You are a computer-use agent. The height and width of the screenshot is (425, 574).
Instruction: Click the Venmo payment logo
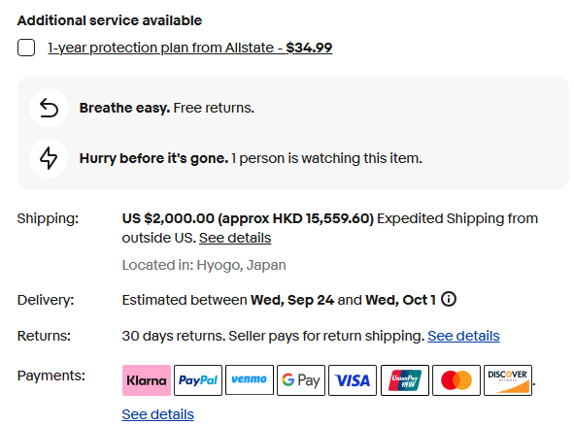250,379
